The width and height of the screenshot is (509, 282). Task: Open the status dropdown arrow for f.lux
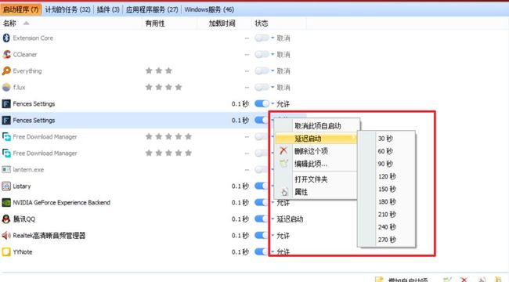(x=273, y=87)
